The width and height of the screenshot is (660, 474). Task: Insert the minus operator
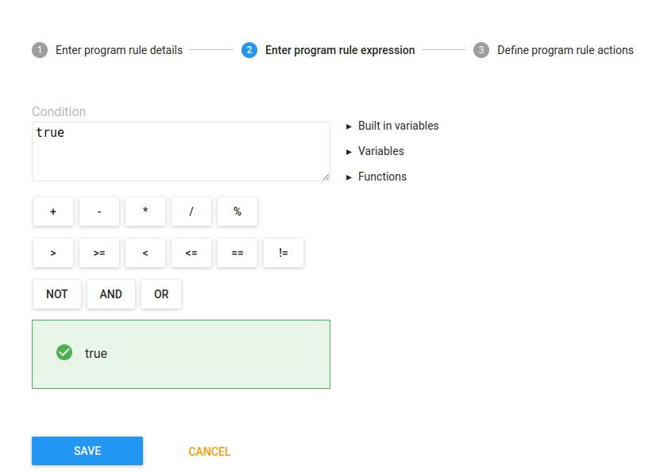click(x=99, y=212)
